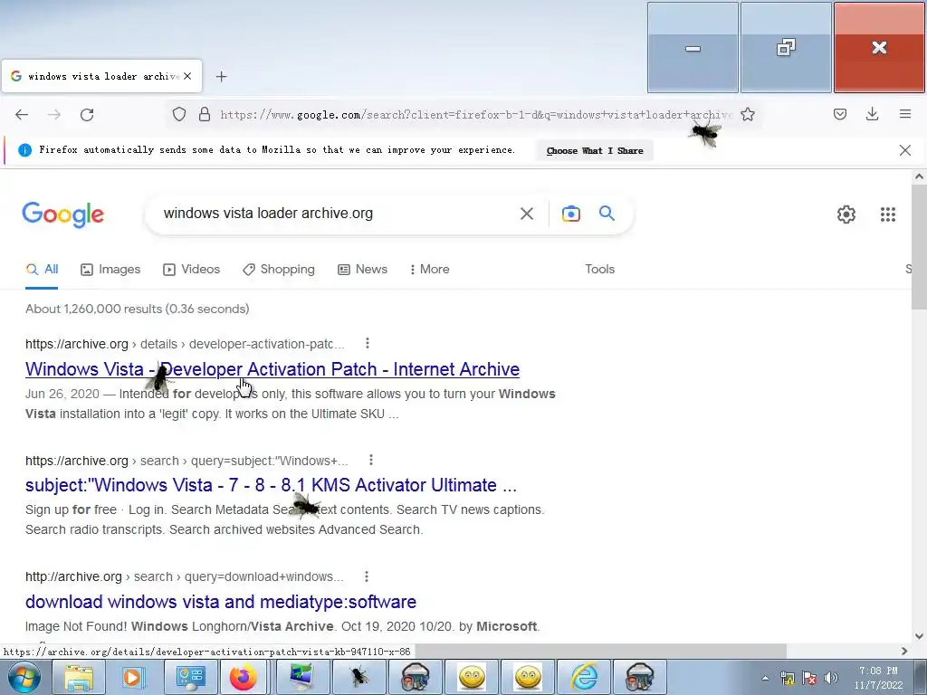The width and height of the screenshot is (927, 695).
Task: Close the 'windows vista loader archive' tab
Action: pos(187,76)
